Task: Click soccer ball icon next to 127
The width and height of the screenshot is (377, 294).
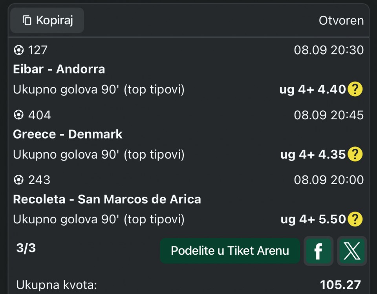Action: pyautogui.click(x=18, y=50)
